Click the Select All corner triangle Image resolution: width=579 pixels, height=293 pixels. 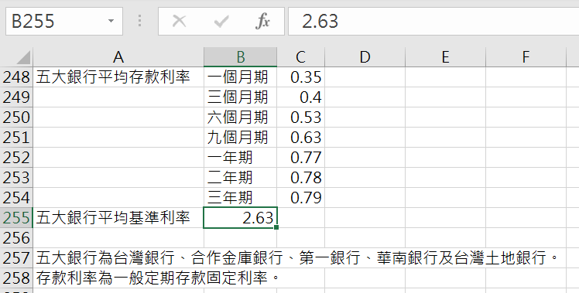pos(23,58)
